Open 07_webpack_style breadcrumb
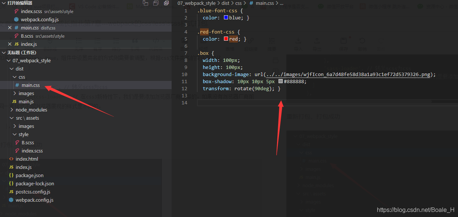This screenshot has height=217, width=458. click(196, 3)
